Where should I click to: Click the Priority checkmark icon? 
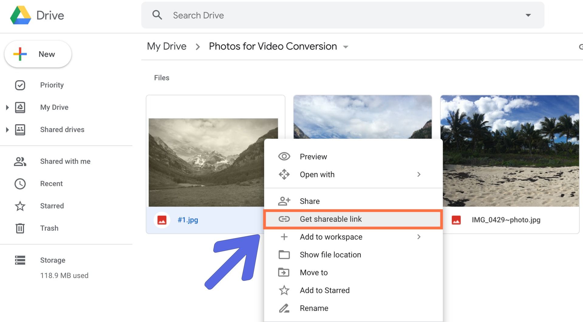[x=20, y=85]
